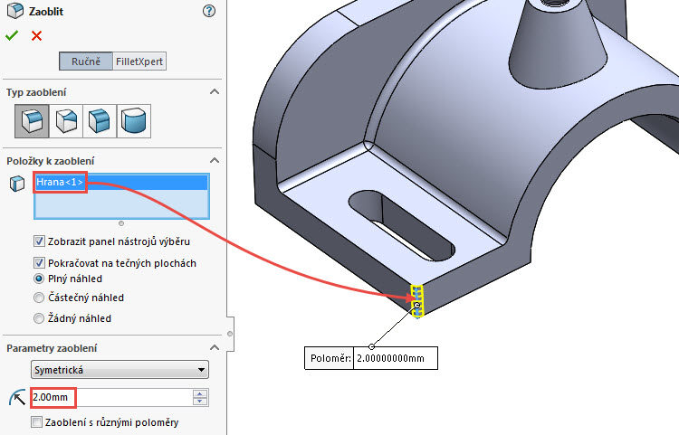The width and height of the screenshot is (679, 435).
Task: Open Symetrická fillet method dropdown
Action: (x=120, y=370)
